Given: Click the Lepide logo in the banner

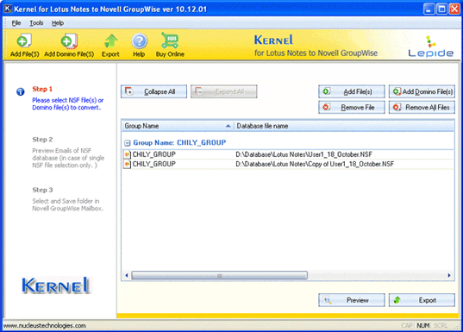Looking at the screenshot, I should tap(431, 47).
